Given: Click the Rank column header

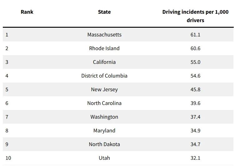Looking at the screenshot, I should (x=27, y=12).
